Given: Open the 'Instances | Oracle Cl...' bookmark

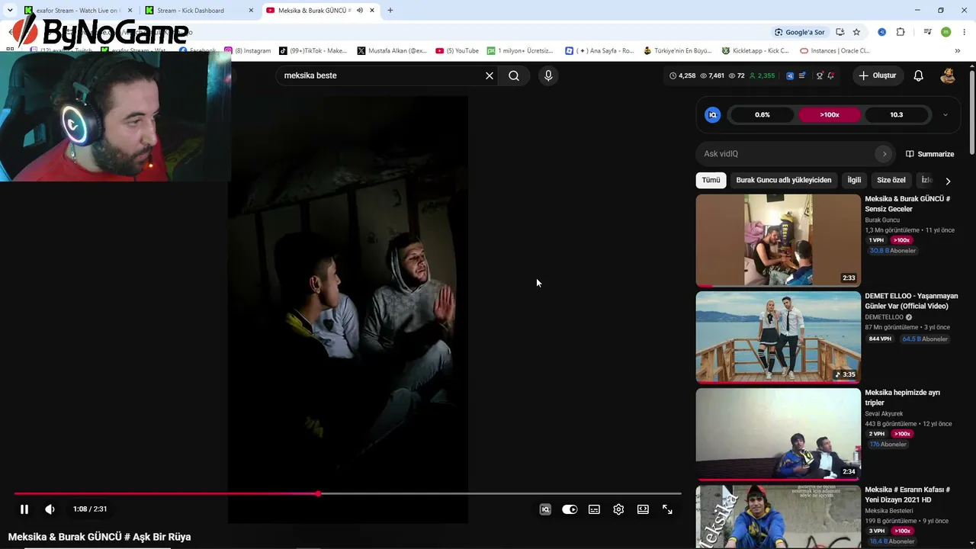Looking at the screenshot, I should 835,51.
